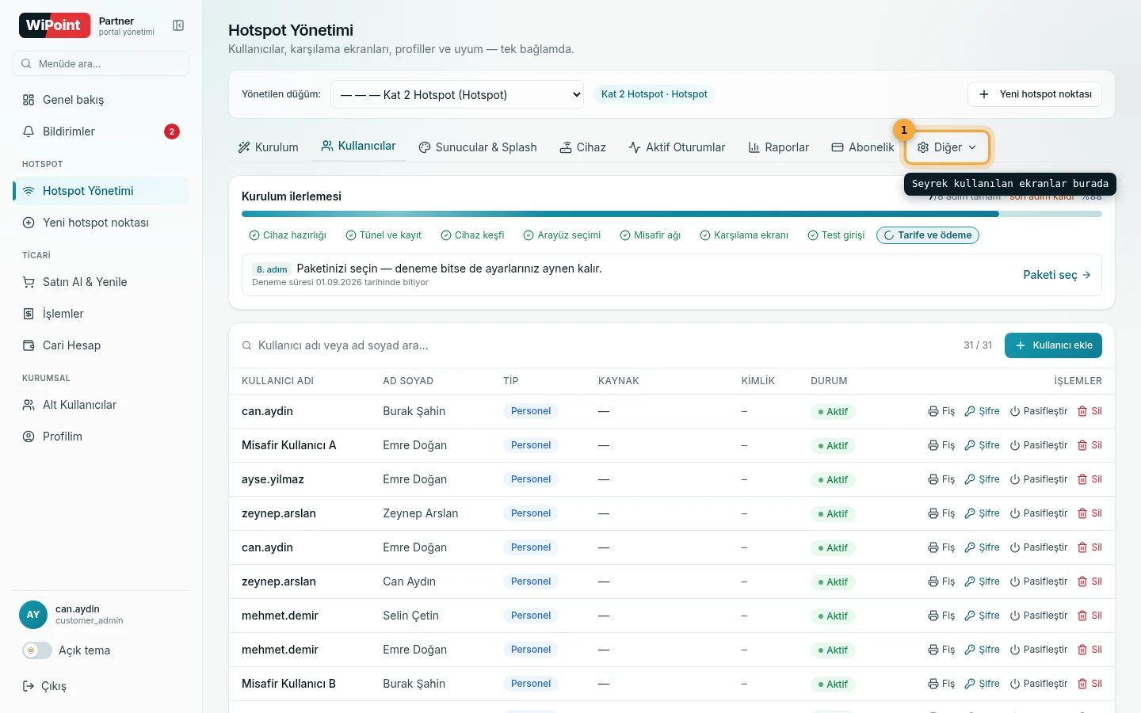Click the Kullanıcı adı search field
The image size is (1141, 713).
(x=594, y=345)
